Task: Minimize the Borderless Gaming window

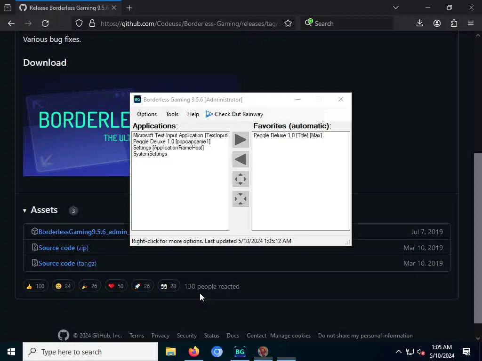Action: tap(298, 99)
